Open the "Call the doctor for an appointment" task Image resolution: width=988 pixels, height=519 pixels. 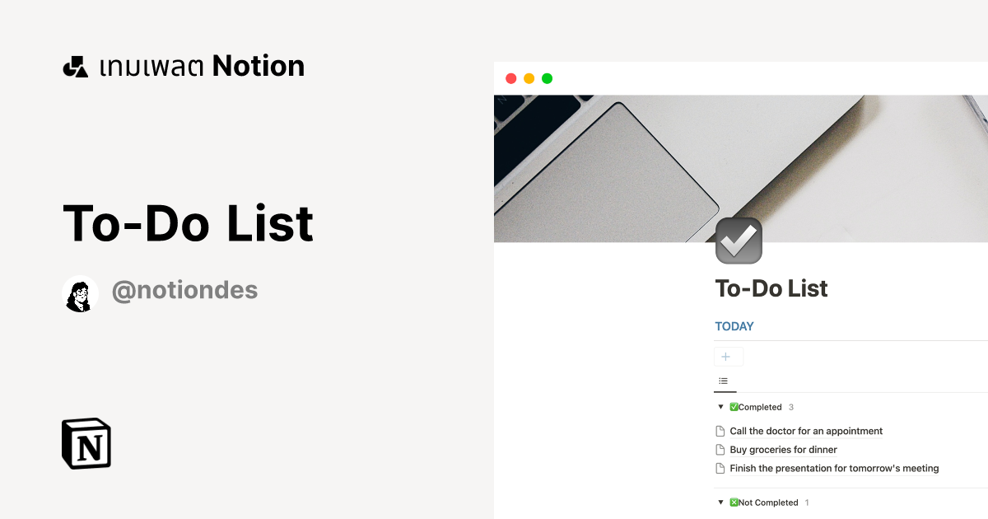[x=806, y=431]
